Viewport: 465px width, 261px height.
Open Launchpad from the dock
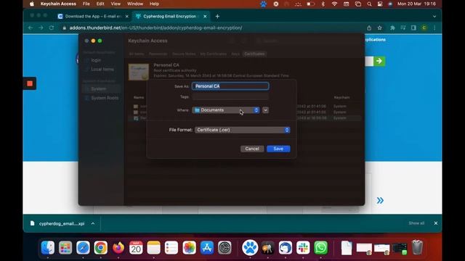[x=65, y=248]
